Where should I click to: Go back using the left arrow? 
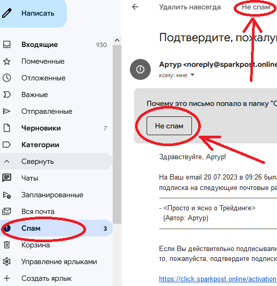(x=135, y=7)
